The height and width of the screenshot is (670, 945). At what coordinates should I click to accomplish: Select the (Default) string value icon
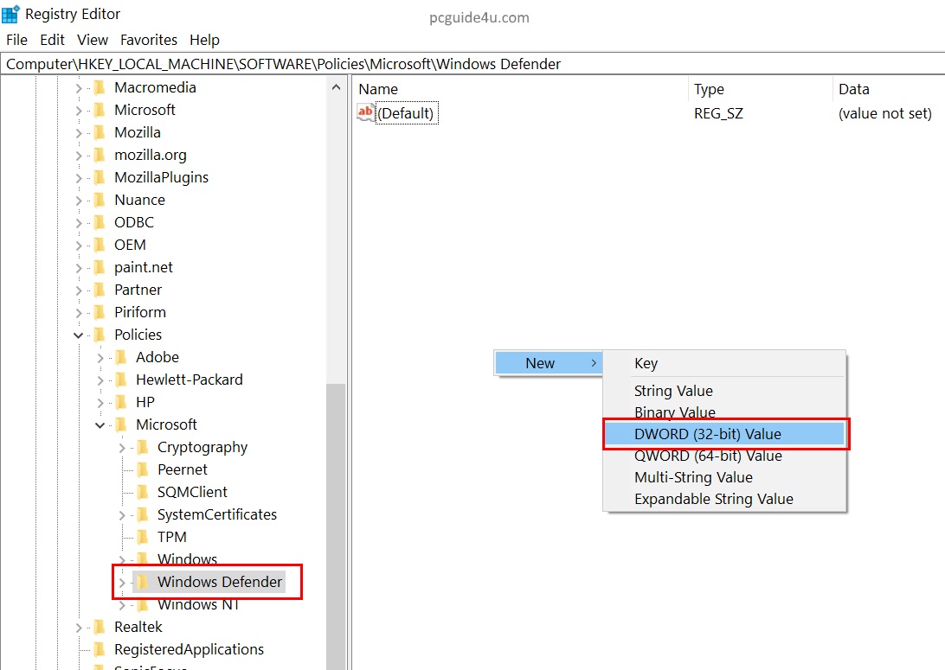point(366,113)
